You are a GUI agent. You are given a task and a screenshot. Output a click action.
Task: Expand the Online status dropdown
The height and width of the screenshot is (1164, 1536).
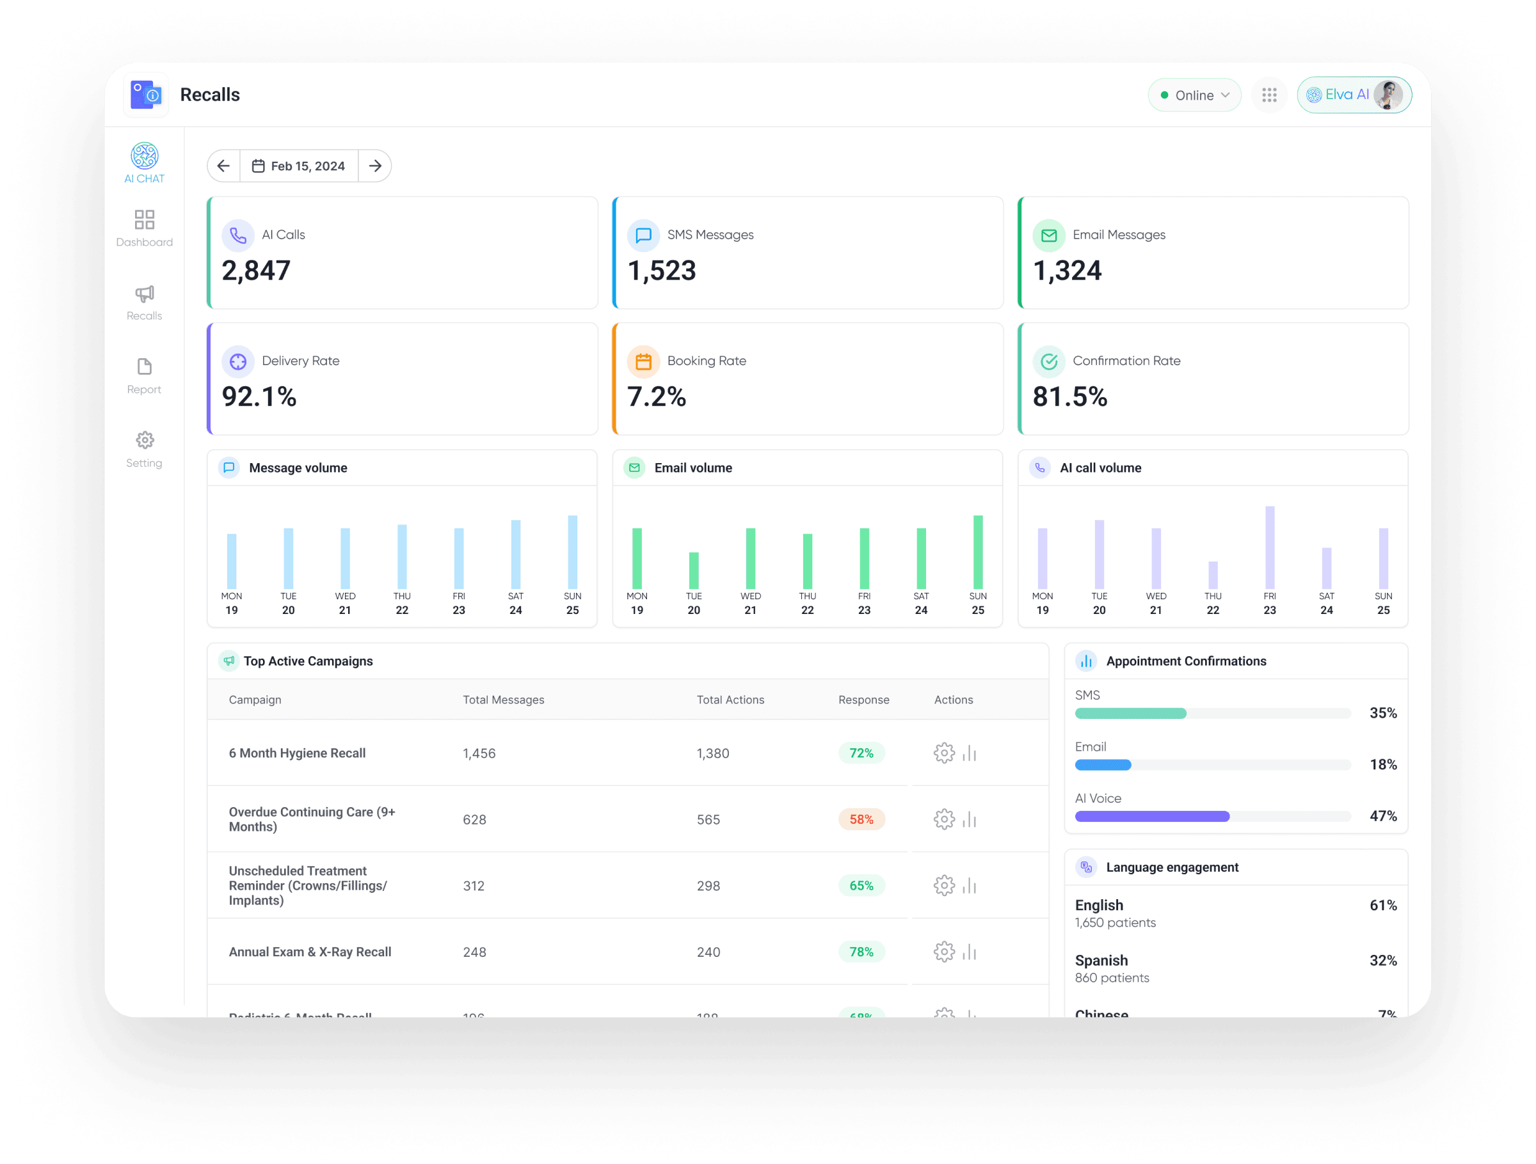(x=1194, y=95)
